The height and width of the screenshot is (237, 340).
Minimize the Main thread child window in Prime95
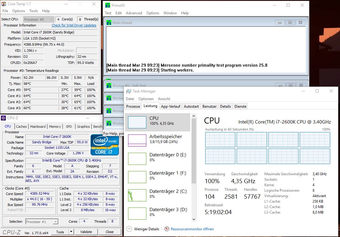(x=280, y=22)
